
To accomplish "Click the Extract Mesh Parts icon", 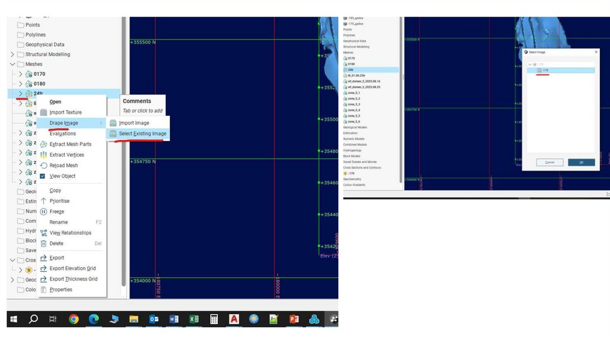I will [x=43, y=144].
